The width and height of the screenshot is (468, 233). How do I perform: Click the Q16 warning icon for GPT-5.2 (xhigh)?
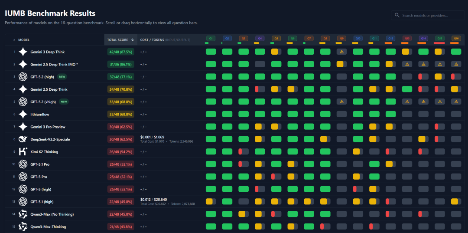point(456,102)
